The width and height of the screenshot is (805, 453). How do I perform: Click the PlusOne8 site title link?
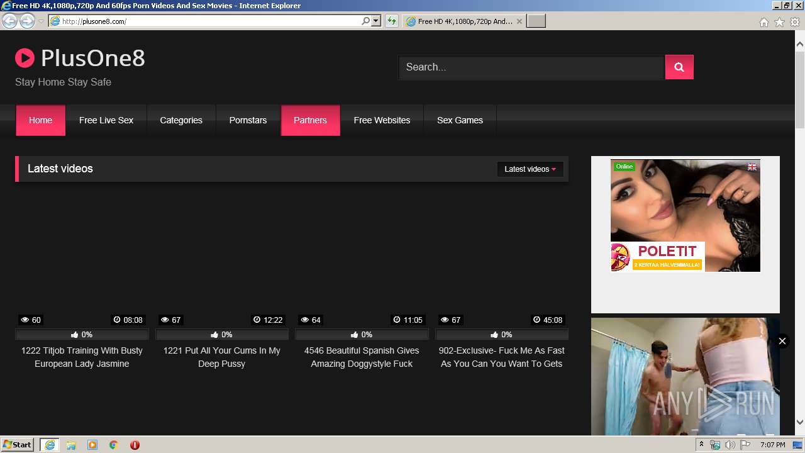coord(93,59)
